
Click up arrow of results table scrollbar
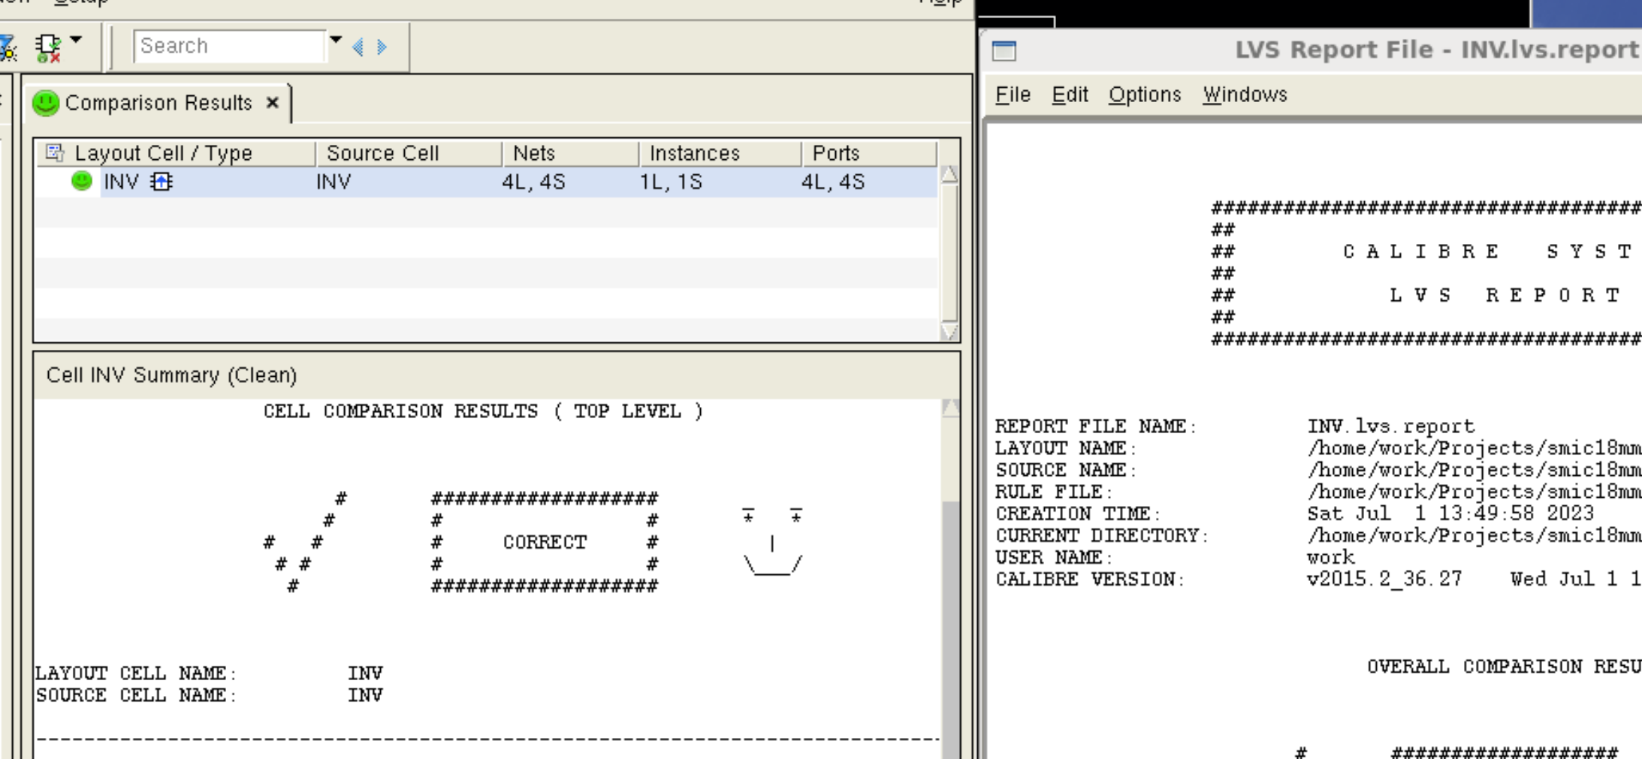(x=949, y=174)
